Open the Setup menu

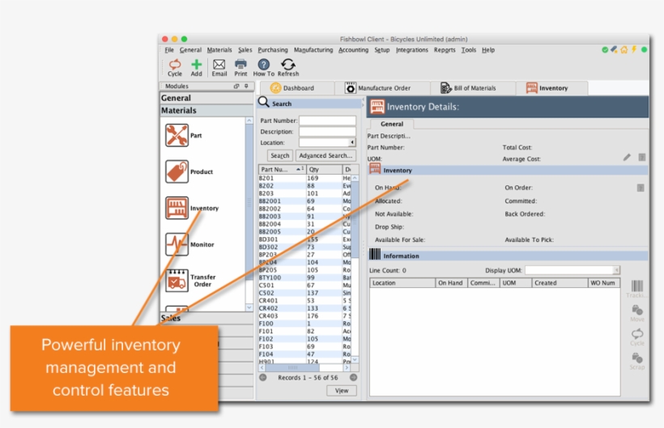[382, 50]
